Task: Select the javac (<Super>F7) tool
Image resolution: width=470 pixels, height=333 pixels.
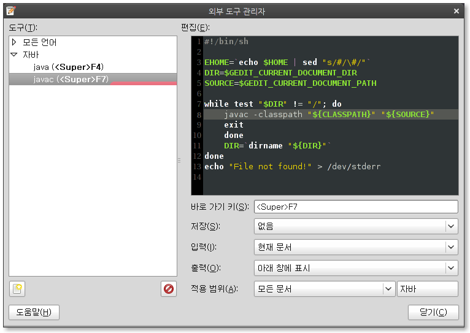Action: point(93,79)
